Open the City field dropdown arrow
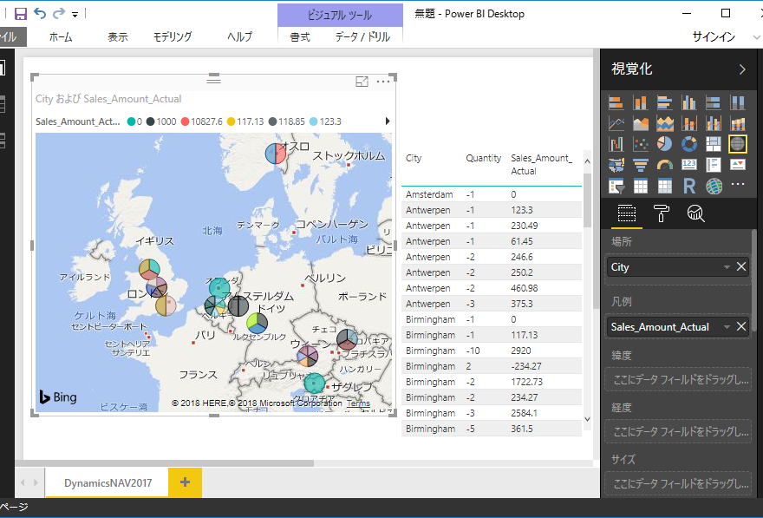This screenshot has height=518, width=763. click(x=727, y=266)
